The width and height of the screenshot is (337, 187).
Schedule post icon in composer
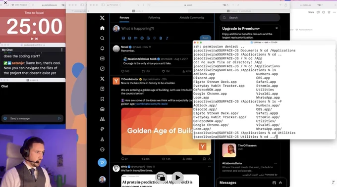pyautogui.click(x=148, y=38)
